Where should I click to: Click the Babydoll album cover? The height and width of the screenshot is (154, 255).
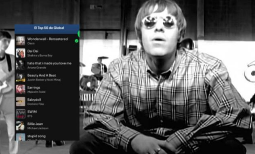click(x=21, y=102)
